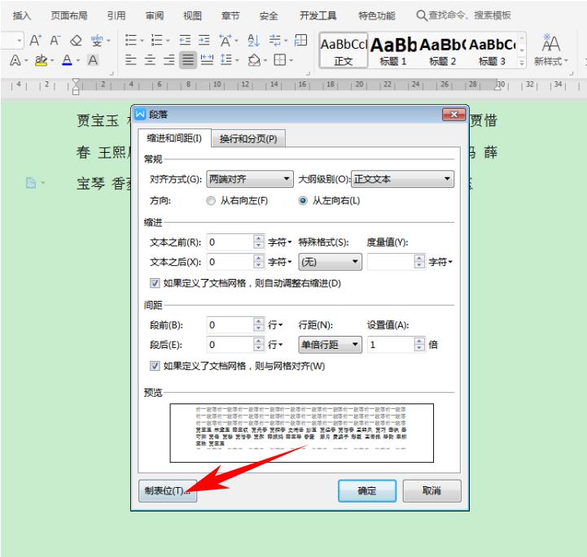587x557 pixels.
Task: Open highlight color dropdown arrow
Action: pos(52,60)
